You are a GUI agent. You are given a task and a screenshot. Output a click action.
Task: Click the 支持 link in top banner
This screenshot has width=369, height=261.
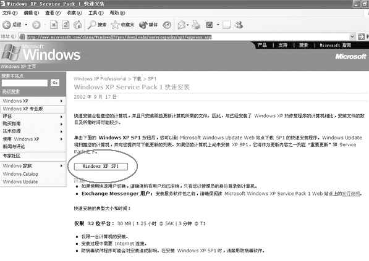283,45
